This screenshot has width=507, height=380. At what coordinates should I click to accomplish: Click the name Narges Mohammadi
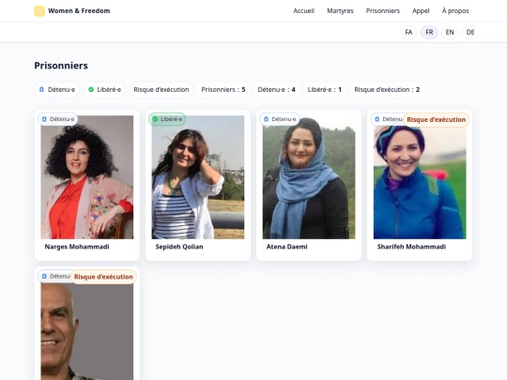(x=77, y=247)
